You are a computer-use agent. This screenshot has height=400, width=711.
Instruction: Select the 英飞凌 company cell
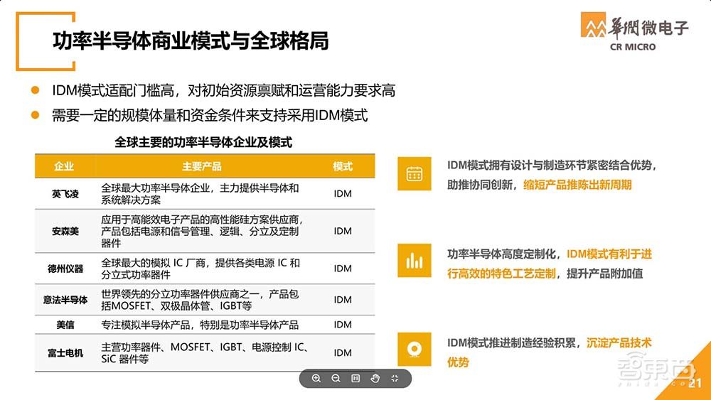click(65, 194)
